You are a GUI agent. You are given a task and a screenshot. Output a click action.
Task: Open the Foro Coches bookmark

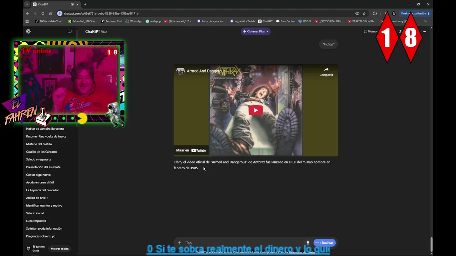(x=285, y=21)
